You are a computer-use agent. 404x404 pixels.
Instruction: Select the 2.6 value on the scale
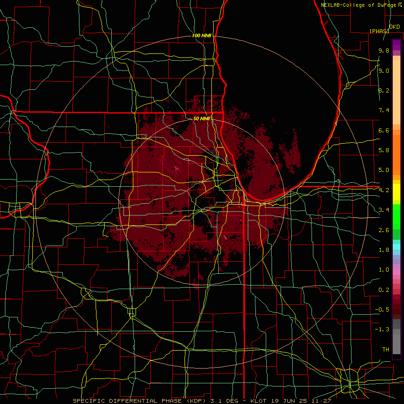pyautogui.click(x=384, y=230)
